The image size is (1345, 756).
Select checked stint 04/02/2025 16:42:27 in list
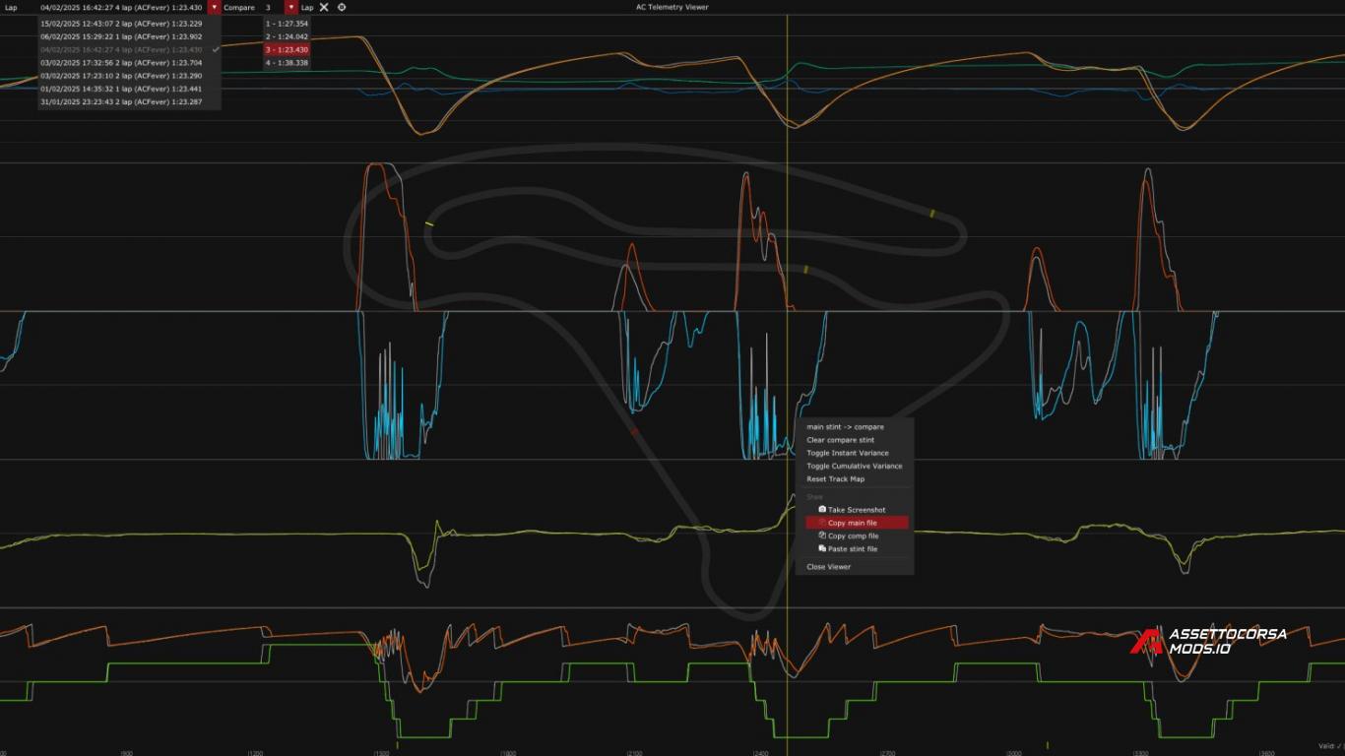point(129,49)
